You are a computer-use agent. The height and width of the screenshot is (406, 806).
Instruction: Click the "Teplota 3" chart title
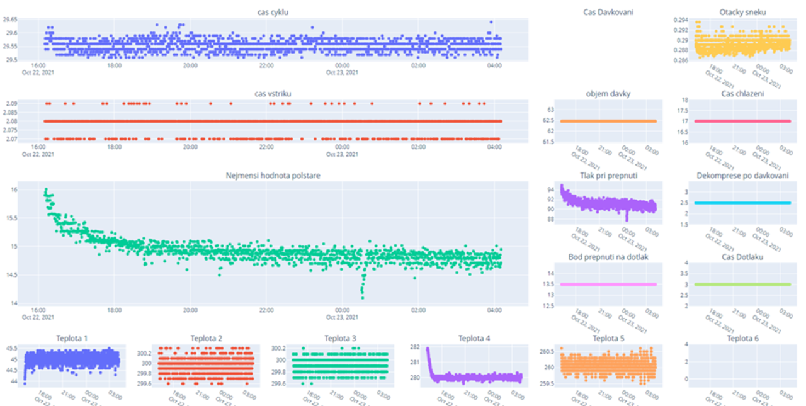point(340,339)
